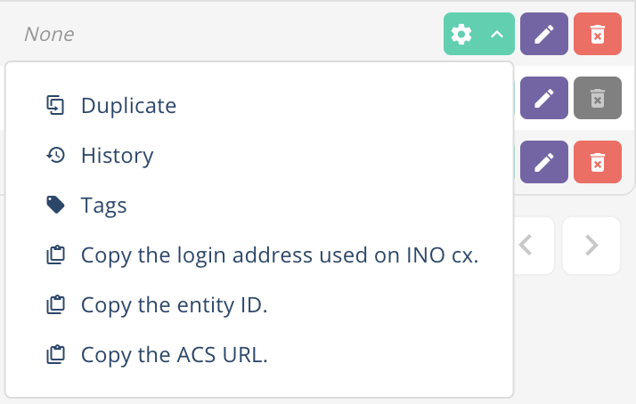Viewport: 636px width, 404px height.
Task: Click the duplicate icon beside Duplicate
Action: click(55, 106)
